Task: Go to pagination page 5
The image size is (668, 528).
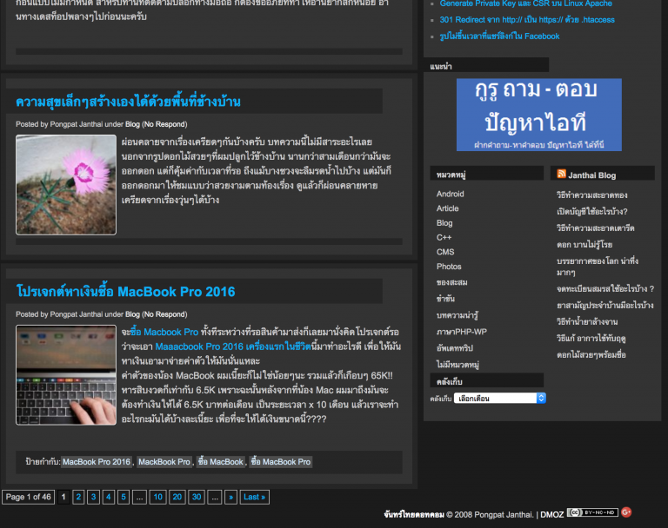Action: [x=124, y=497]
